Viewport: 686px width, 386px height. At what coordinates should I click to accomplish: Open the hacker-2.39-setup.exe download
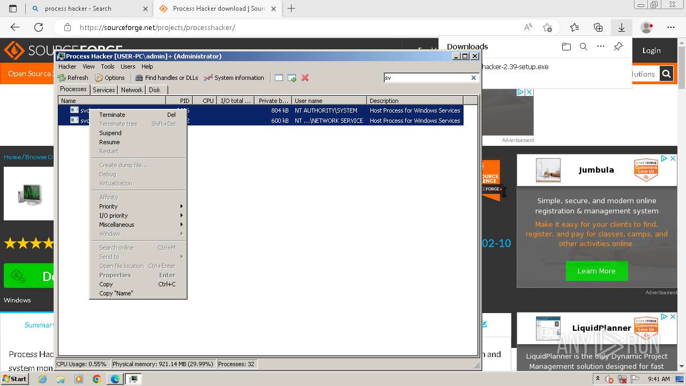pos(514,67)
